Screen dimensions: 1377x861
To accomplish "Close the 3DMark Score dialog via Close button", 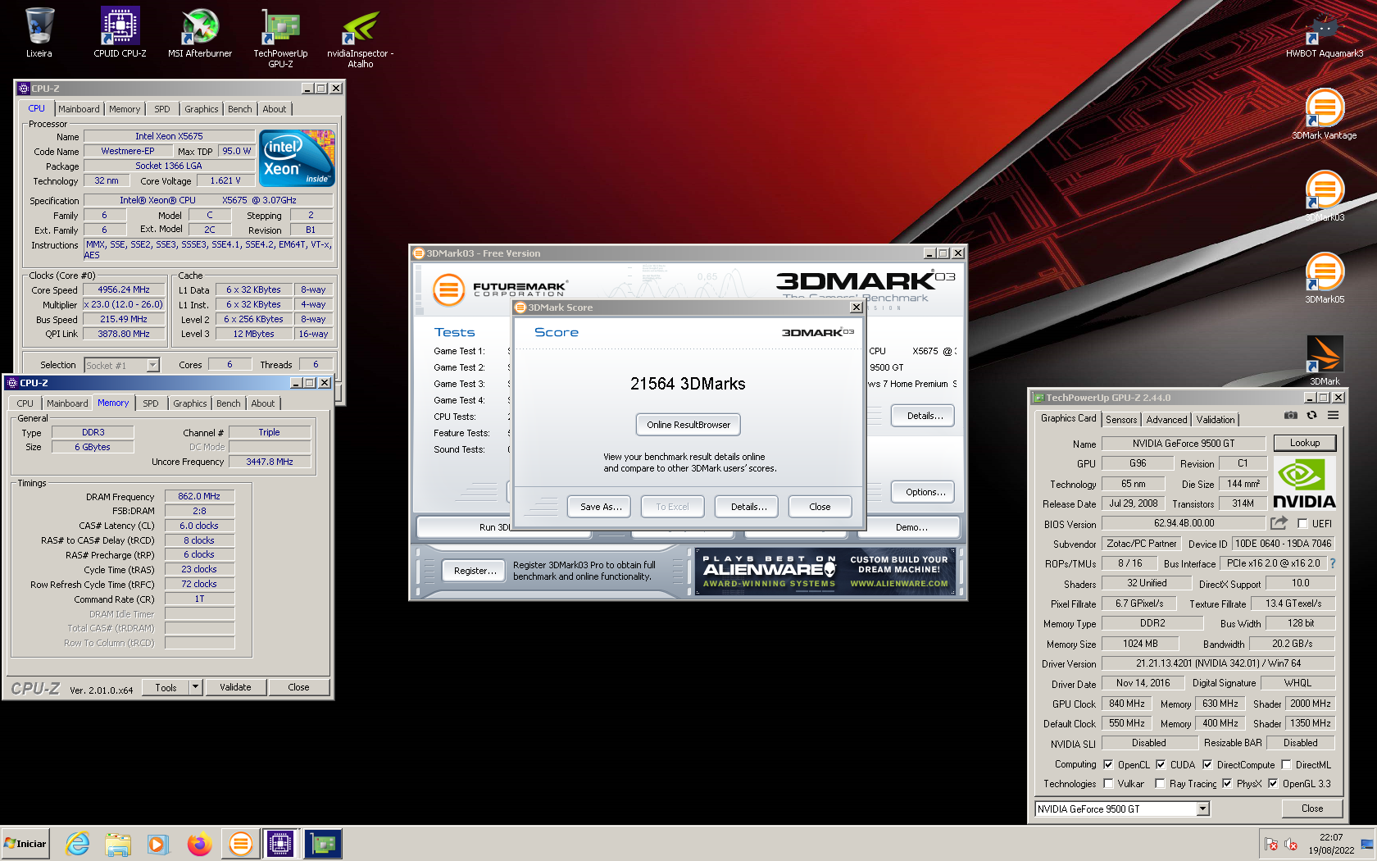I will tap(820, 507).
